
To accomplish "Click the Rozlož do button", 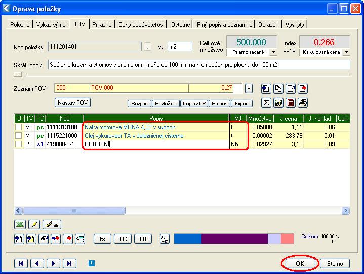I will [166, 103].
